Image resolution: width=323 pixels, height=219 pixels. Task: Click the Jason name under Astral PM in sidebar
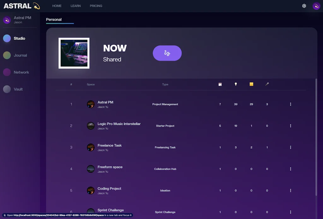(x=18, y=22)
